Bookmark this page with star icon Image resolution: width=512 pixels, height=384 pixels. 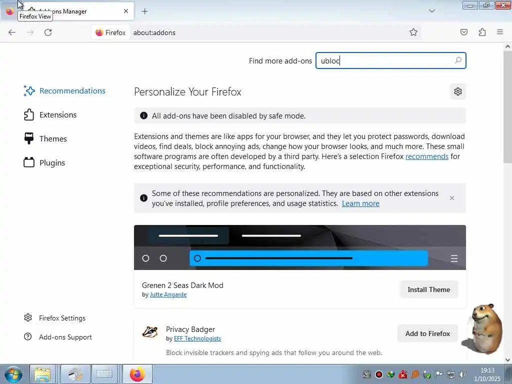[413, 32]
